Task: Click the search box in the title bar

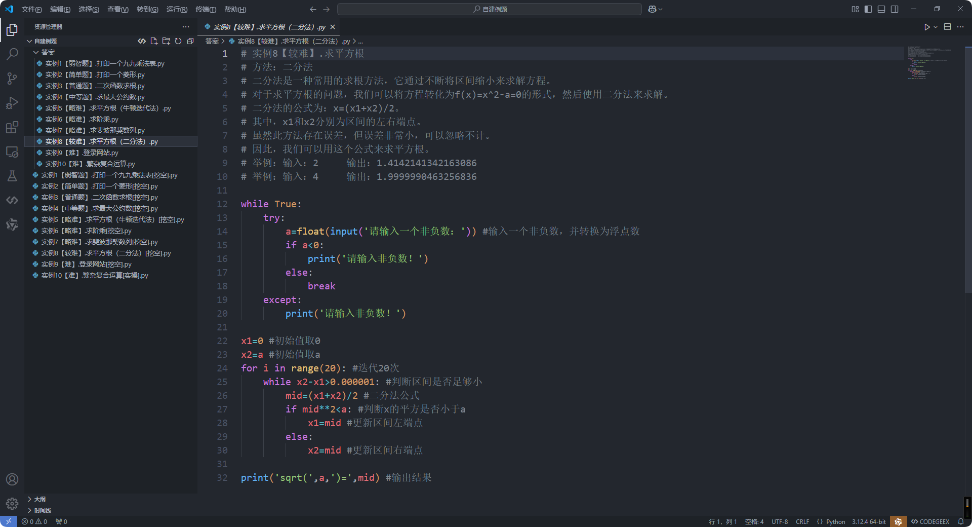Action: [489, 9]
